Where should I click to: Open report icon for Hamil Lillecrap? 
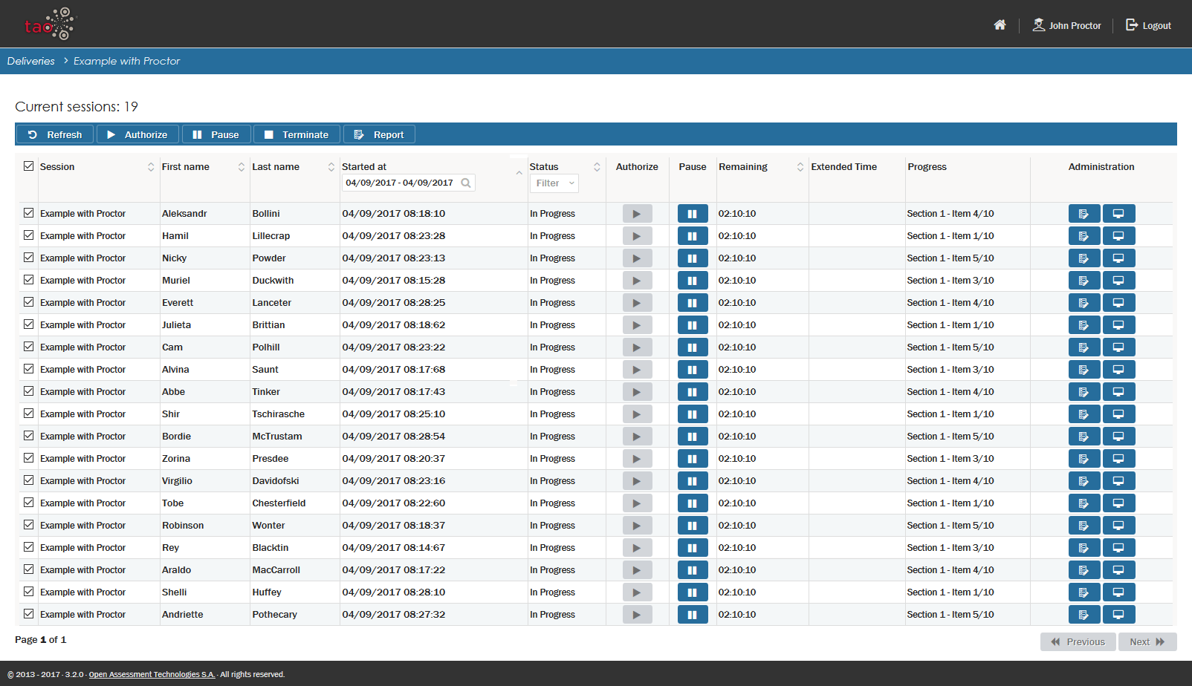point(1084,236)
